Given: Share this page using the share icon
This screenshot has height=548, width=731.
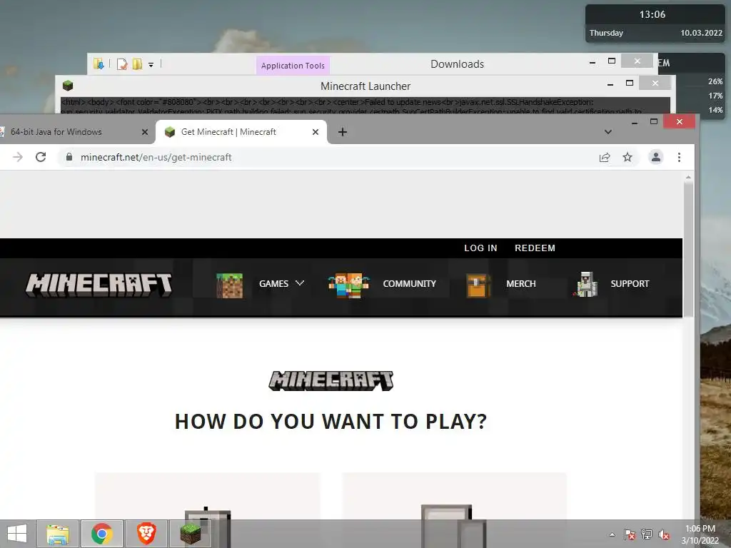Looking at the screenshot, I should pos(605,157).
